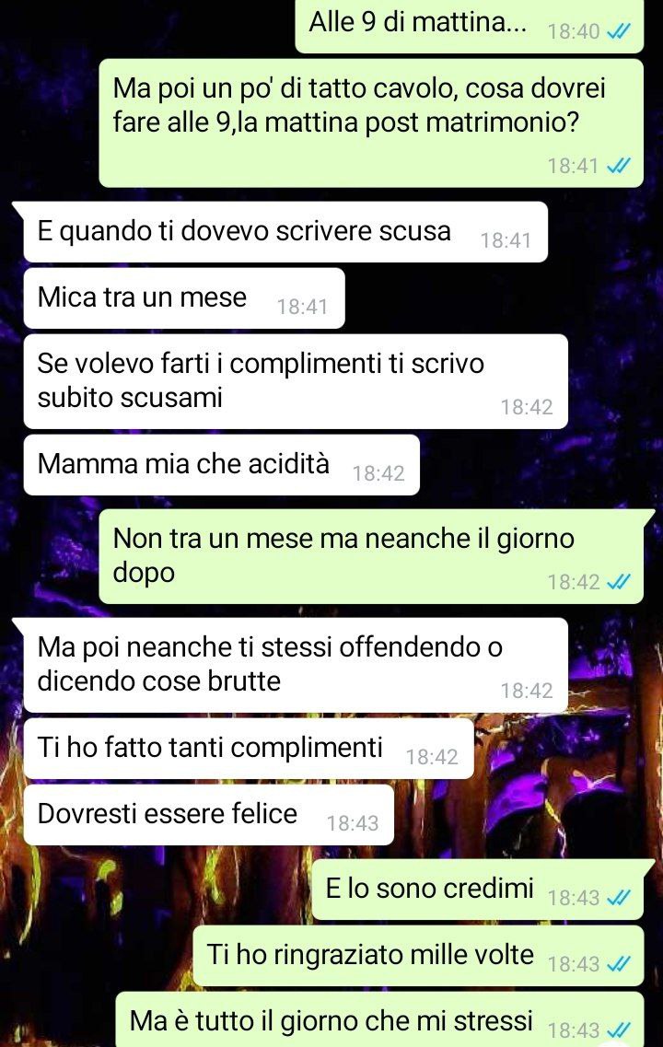Select the green "E lo sono credimi" bubble
Screen dimensions: 663x1047
[x=477, y=890]
